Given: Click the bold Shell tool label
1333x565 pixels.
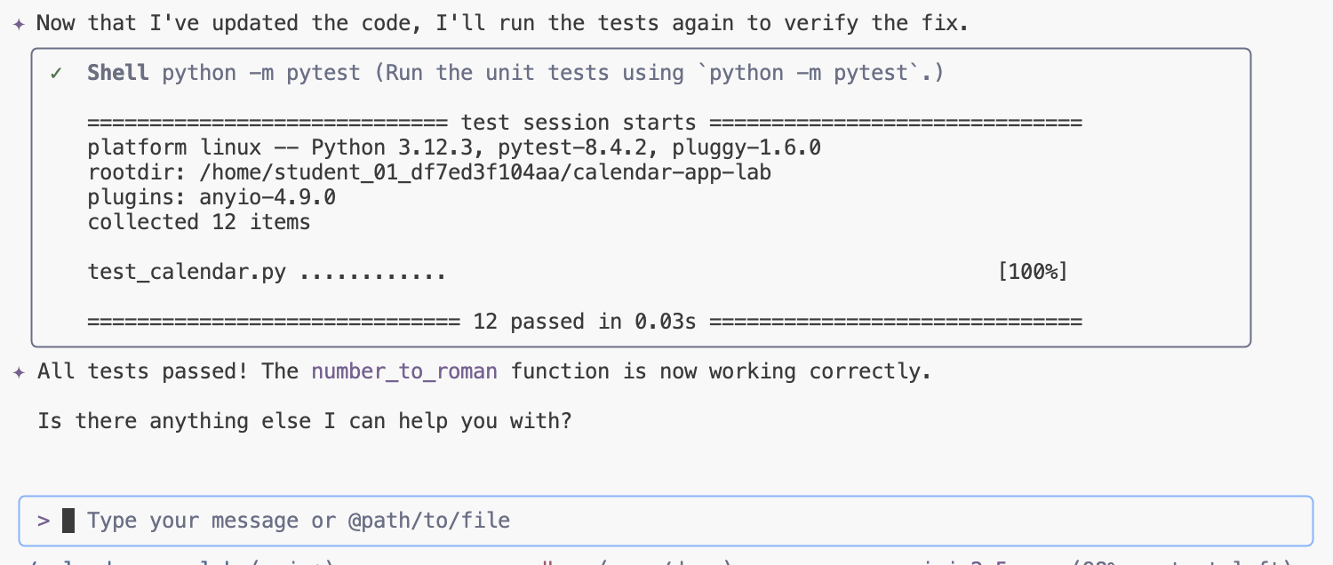Looking at the screenshot, I should (117, 73).
